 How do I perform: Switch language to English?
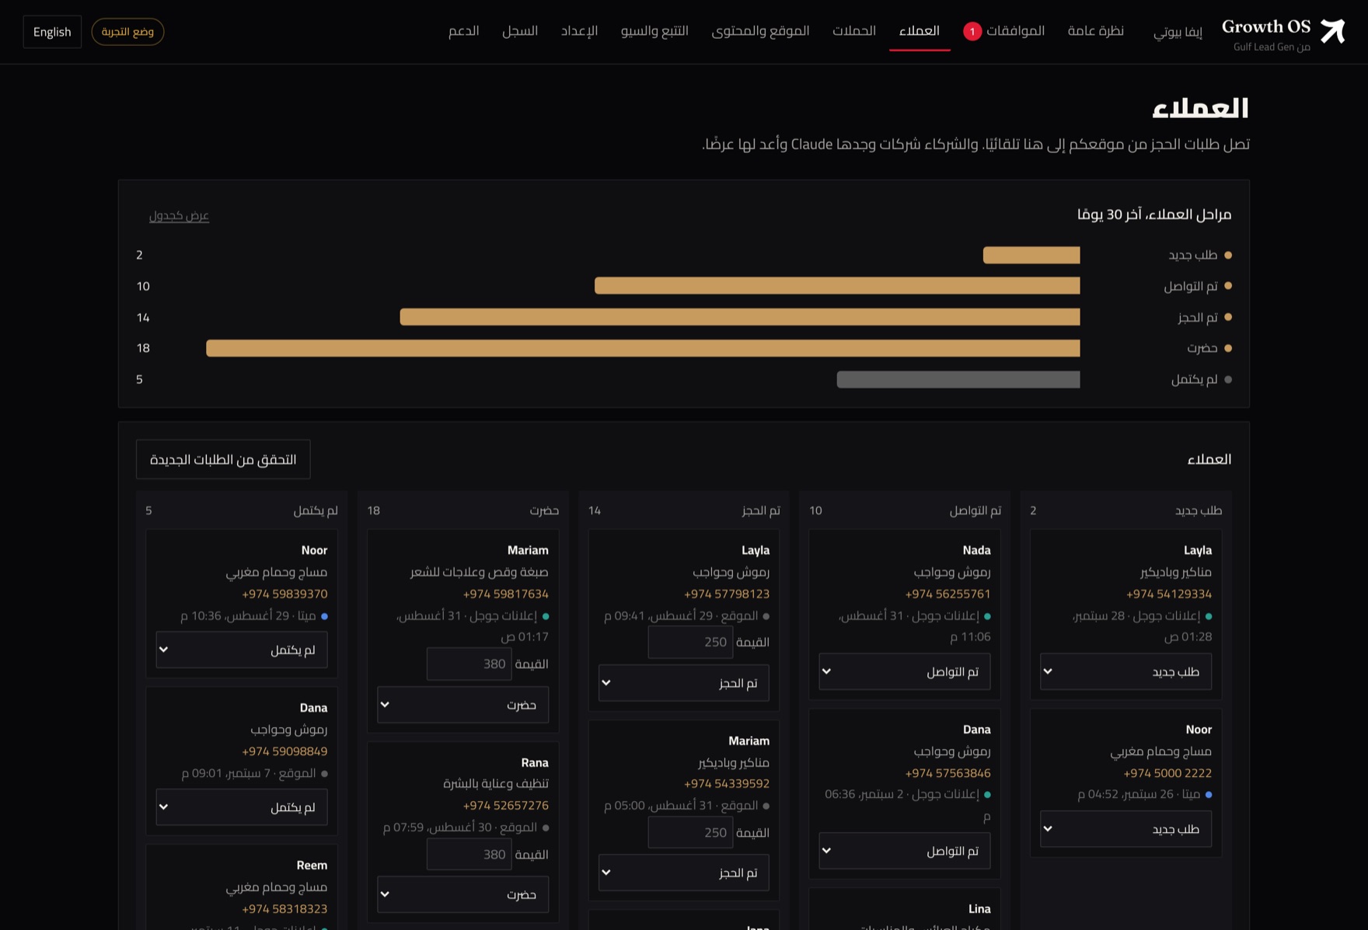(x=52, y=32)
